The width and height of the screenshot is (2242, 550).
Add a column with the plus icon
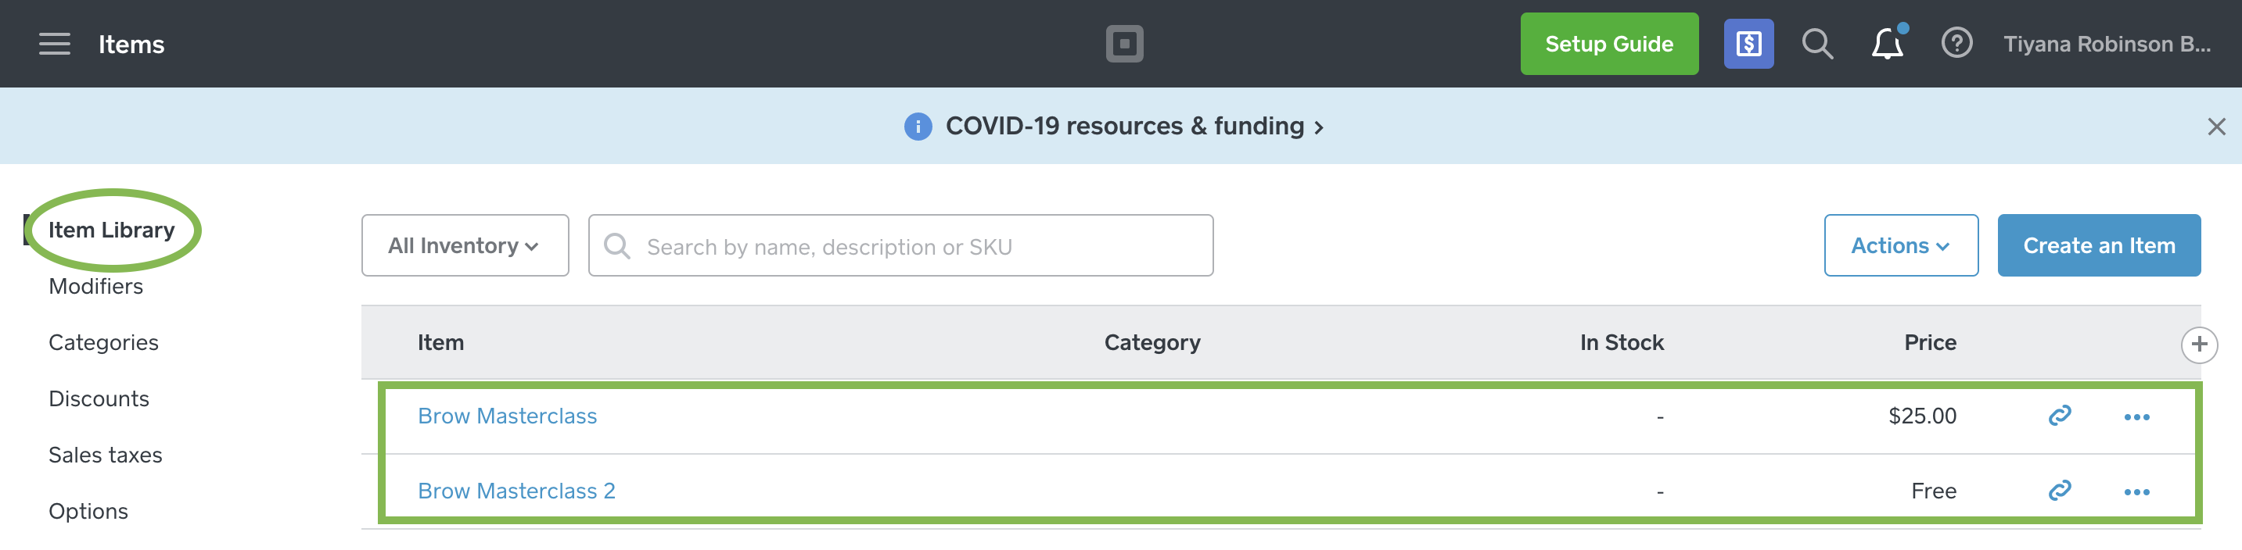(x=2198, y=344)
